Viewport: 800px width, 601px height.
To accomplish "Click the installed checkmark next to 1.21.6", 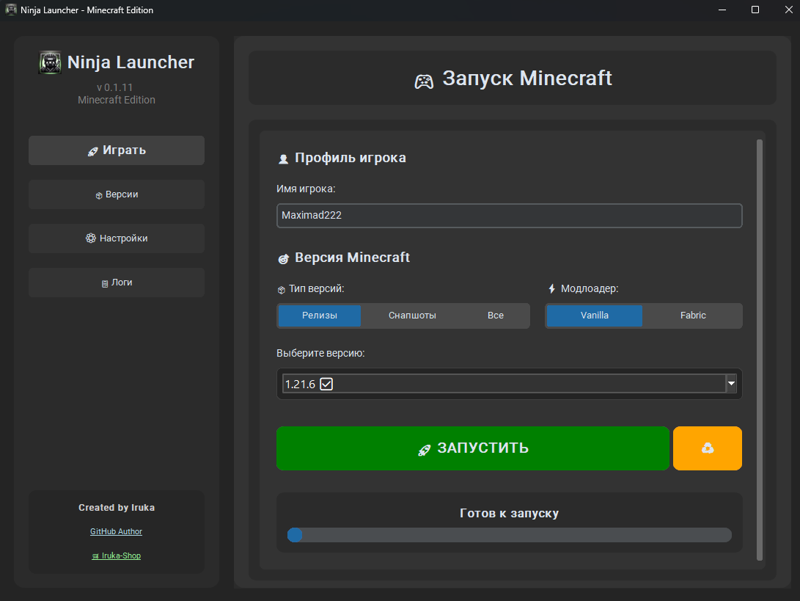I will 326,384.
